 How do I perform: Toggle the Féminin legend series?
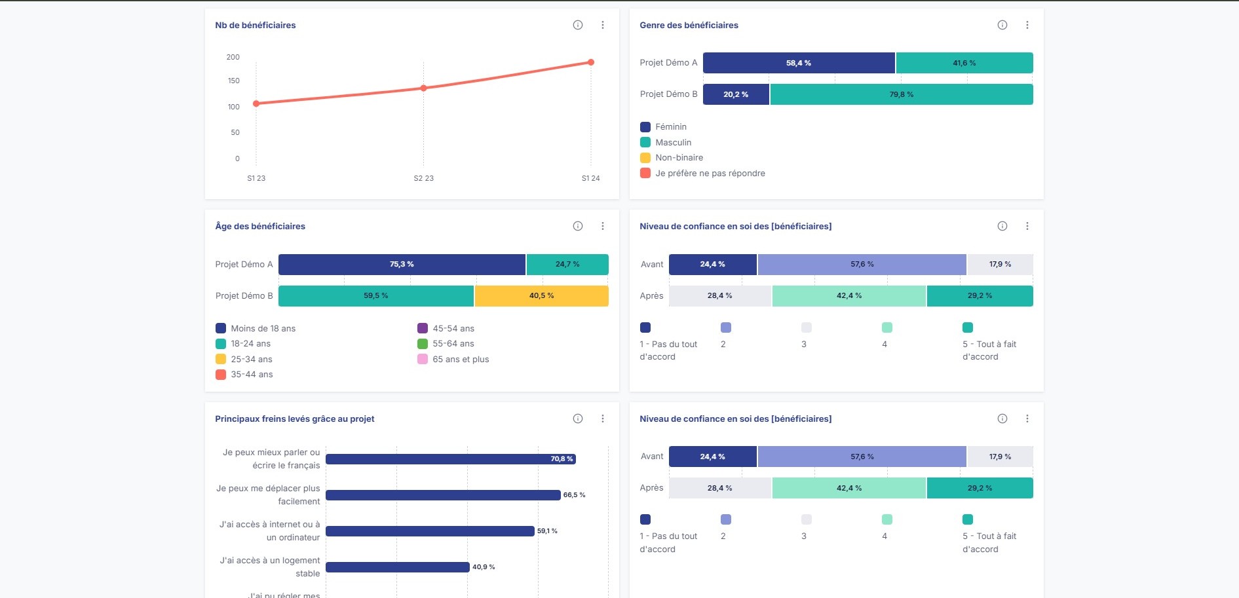(670, 127)
